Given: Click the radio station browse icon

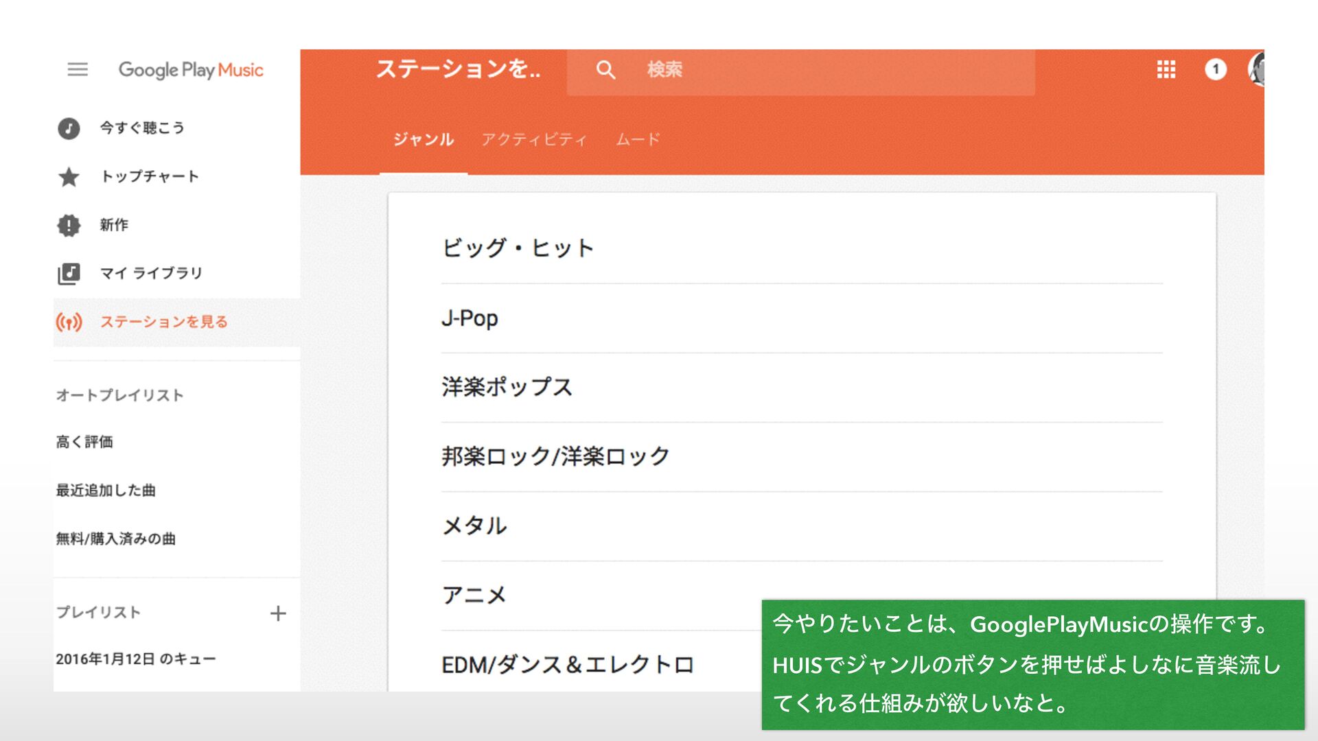Looking at the screenshot, I should pyautogui.click(x=69, y=322).
